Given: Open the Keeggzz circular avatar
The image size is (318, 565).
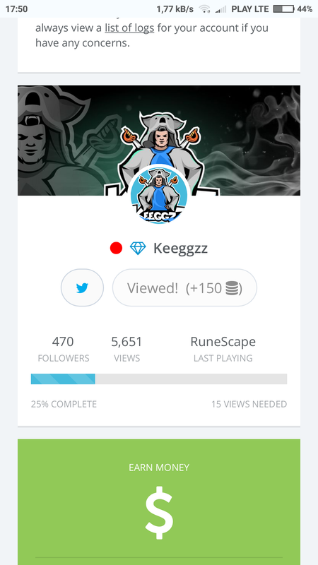Looking at the screenshot, I should click(x=159, y=194).
